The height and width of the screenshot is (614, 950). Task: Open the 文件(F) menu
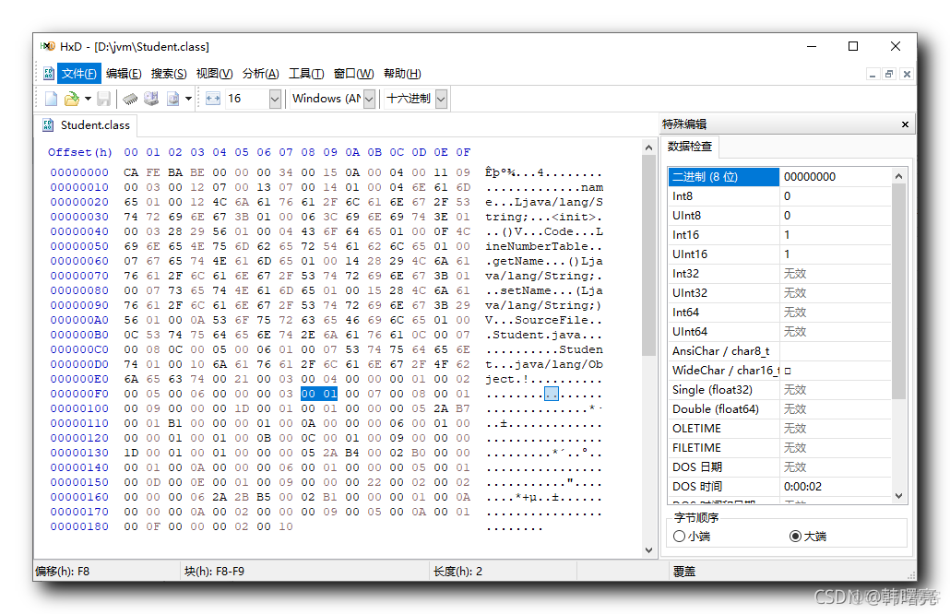pos(78,74)
